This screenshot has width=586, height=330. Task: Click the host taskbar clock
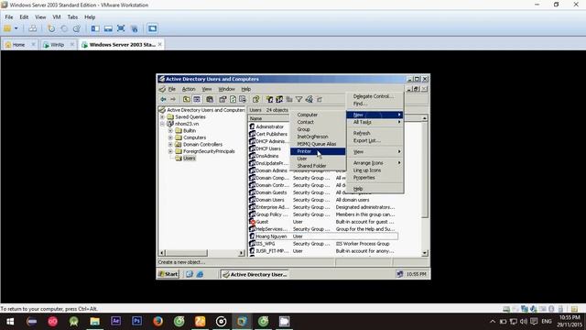pos(570,321)
